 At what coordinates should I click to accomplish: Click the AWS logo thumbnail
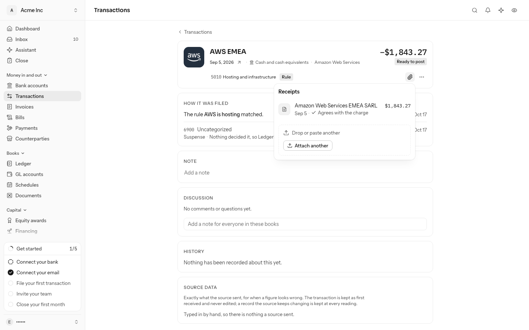point(194,57)
